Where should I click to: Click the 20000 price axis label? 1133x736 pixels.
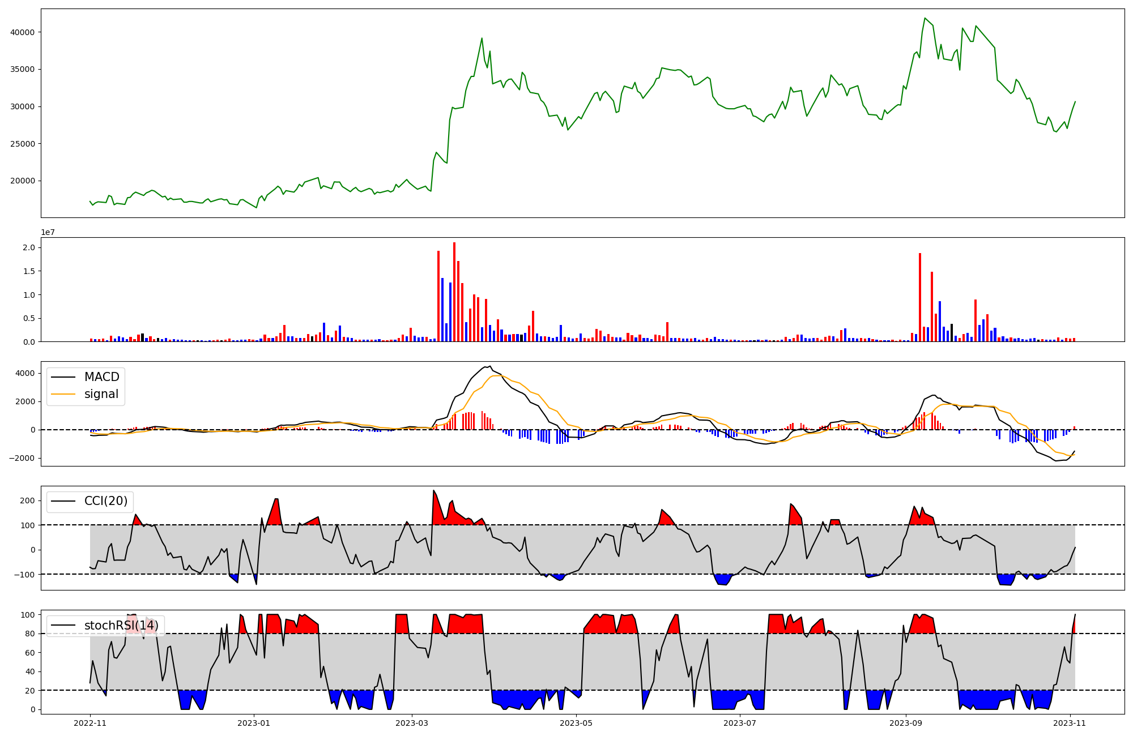[x=23, y=181]
